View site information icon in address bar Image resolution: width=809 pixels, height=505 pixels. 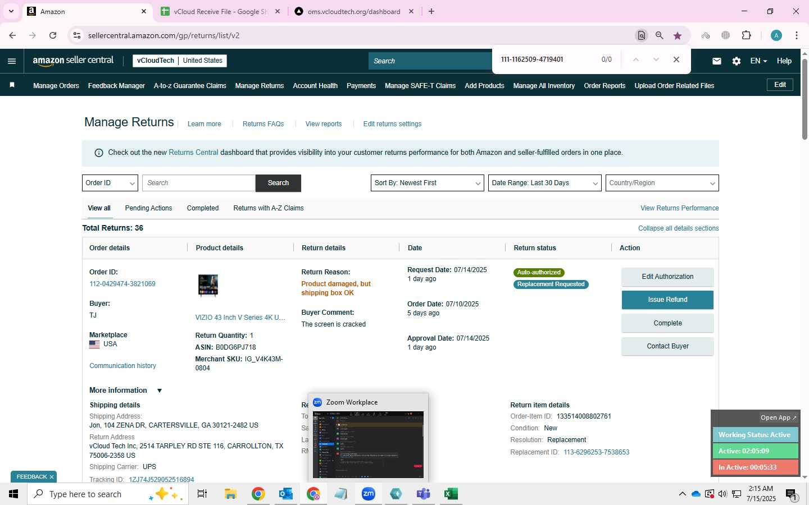coord(77,35)
